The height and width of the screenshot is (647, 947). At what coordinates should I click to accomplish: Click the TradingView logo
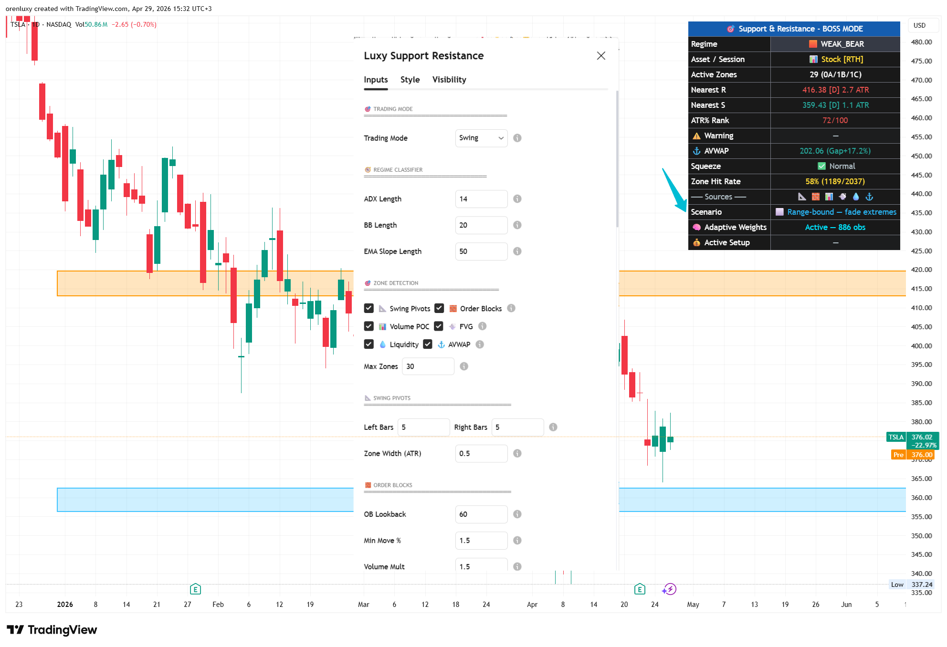click(x=52, y=630)
